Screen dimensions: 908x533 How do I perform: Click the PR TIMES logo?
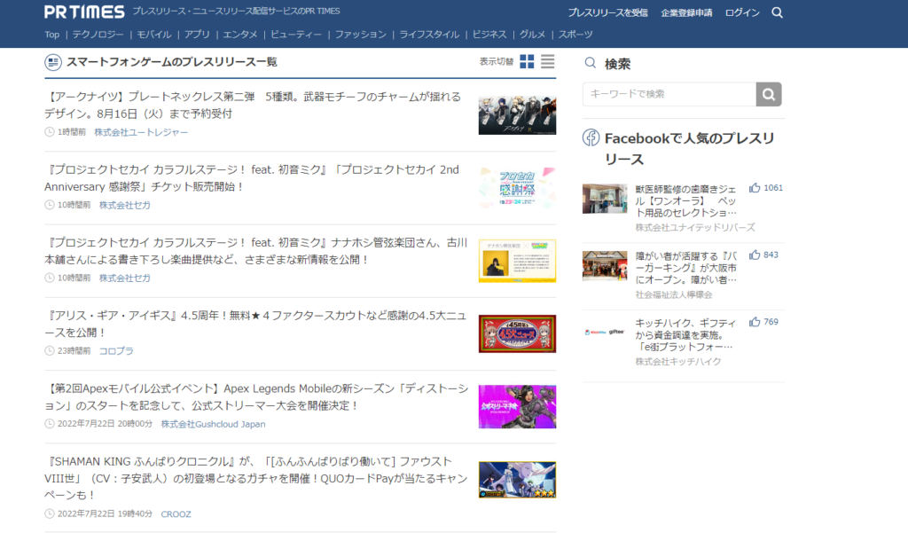click(84, 12)
